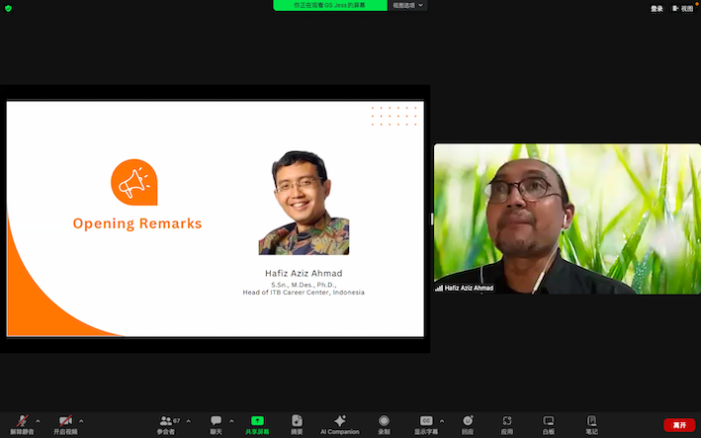Click 'Hafiz Aziz Ahmad' name on slide
The height and width of the screenshot is (438, 701).
click(304, 273)
